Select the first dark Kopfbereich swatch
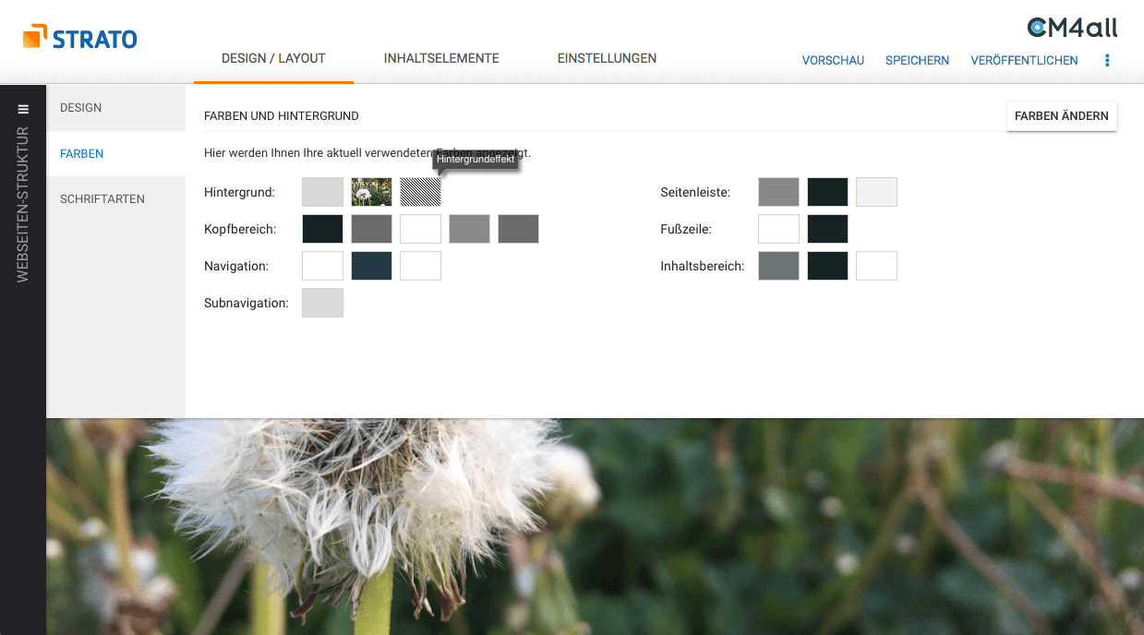 click(322, 229)
